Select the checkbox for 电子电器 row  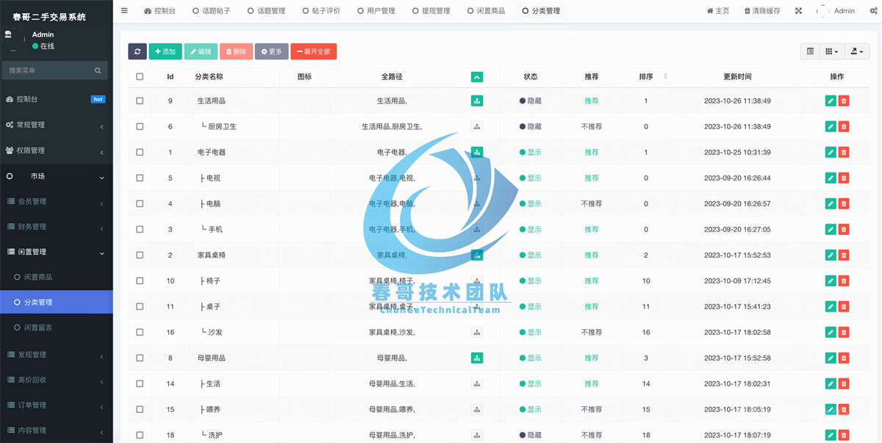pyautogui.click(x=140, y=152)
